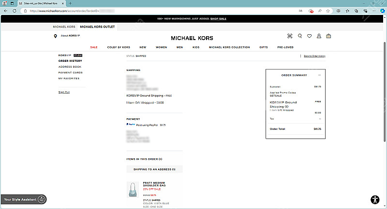Open browser essentials icon
The image size is (387, 209).
click(x=365, y=11)
